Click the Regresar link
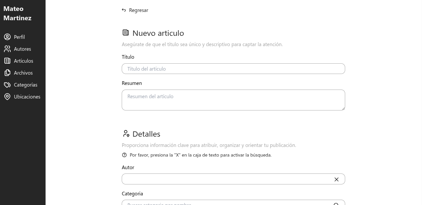Screen dimensions: 422x205 138,10
